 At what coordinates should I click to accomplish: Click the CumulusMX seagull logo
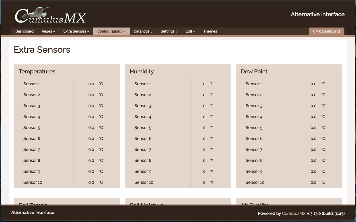[x=50, y=15]
